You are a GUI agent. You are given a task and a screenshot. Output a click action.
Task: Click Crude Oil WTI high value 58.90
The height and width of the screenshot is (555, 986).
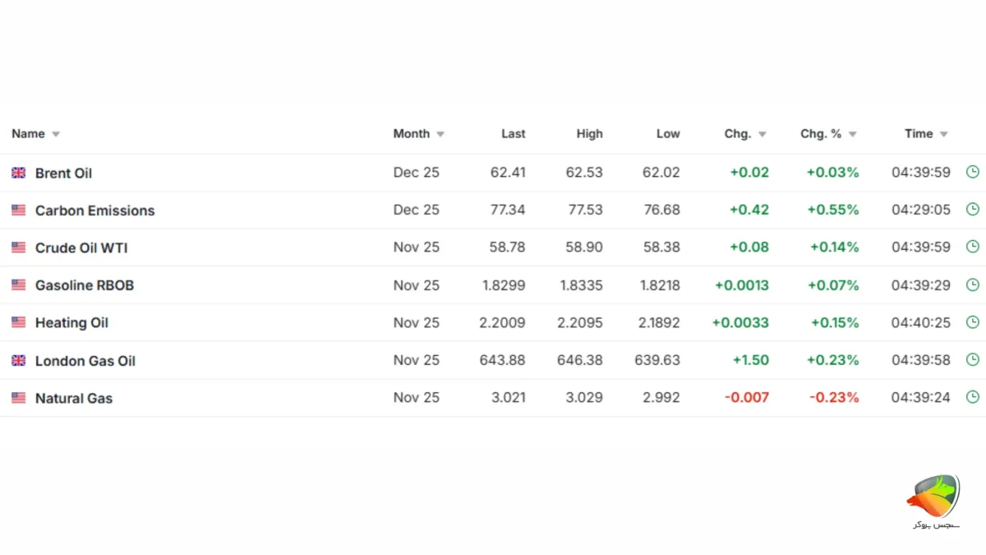coord(584,247)
